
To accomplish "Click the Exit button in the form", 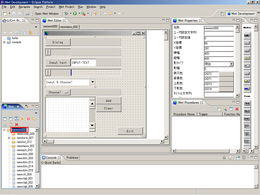I will click(x=130, y=131).
